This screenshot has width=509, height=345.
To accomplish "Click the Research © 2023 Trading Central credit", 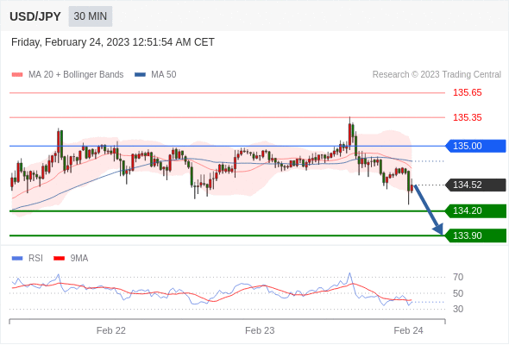I will 437,75.
